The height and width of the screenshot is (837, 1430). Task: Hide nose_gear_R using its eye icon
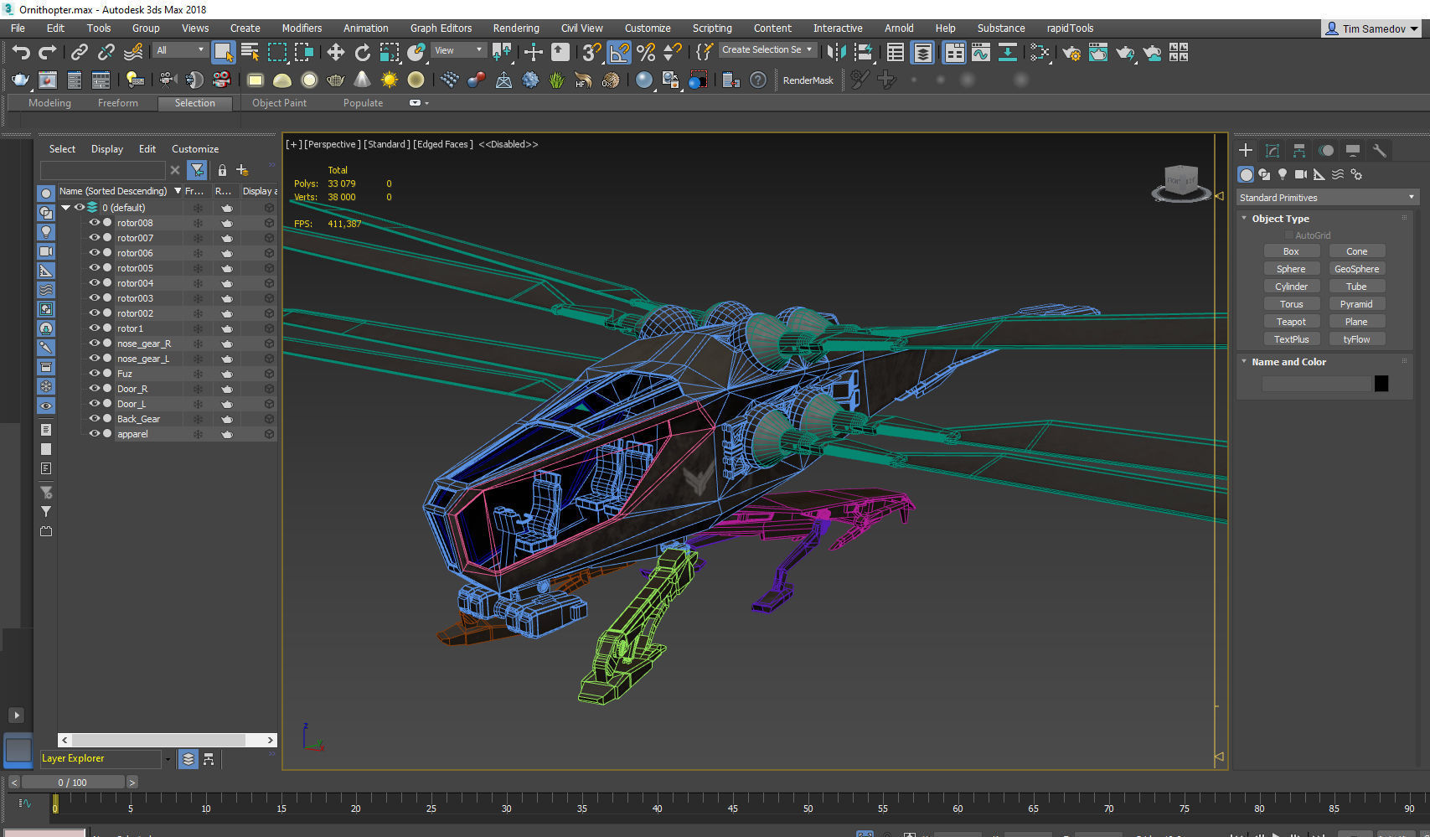point(95,344)
